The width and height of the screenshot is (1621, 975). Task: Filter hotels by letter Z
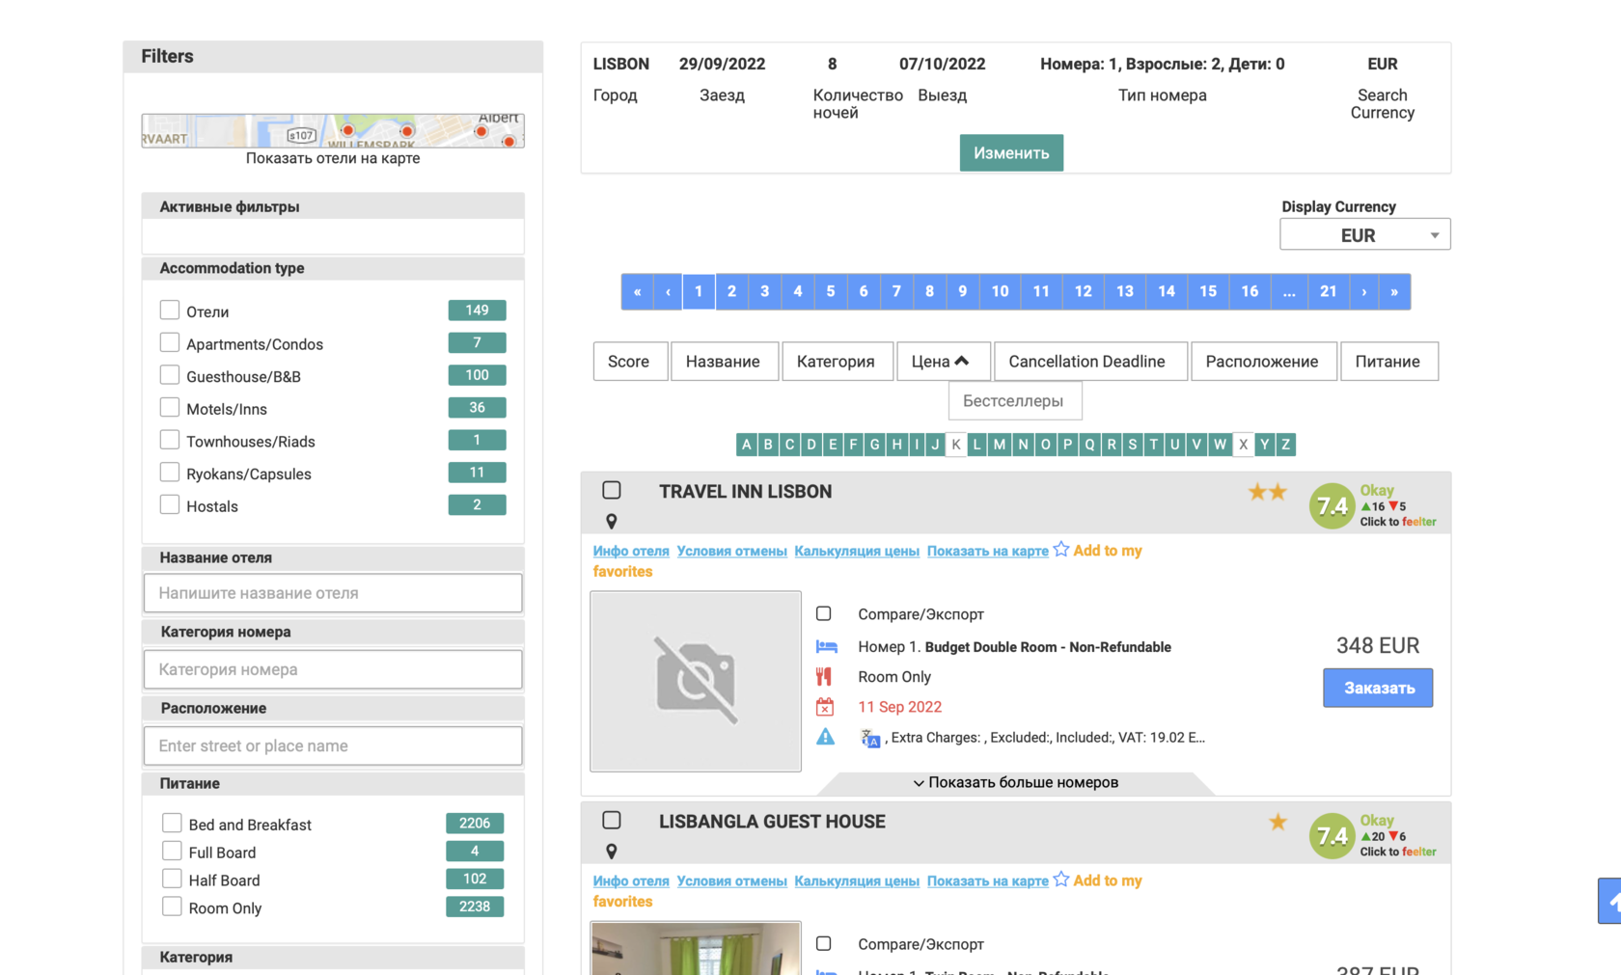click(1285, 444)
